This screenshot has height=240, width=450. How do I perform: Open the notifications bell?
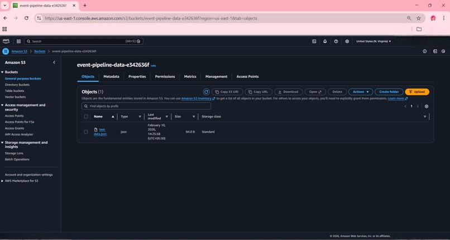coord(325,41)
